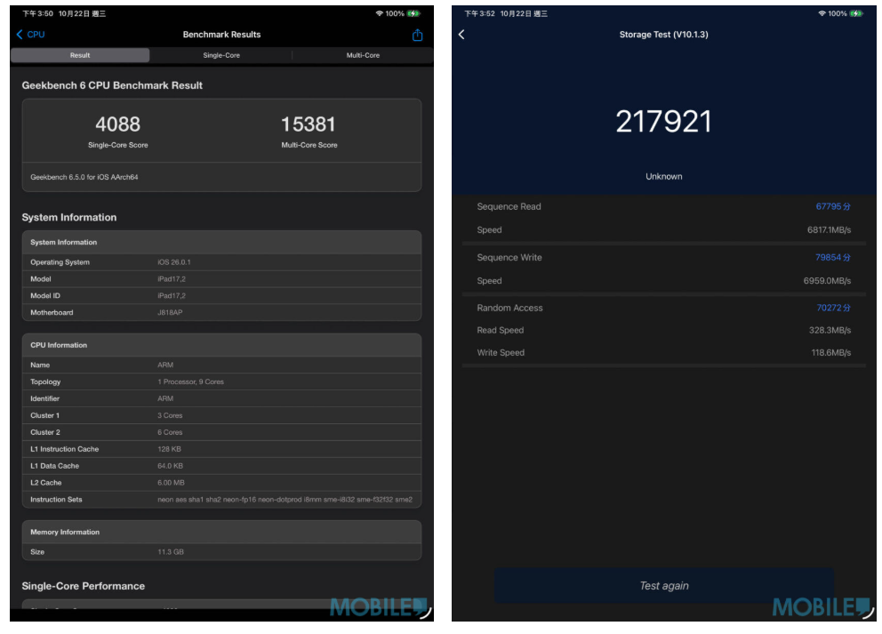
Task: Switch to the Result tab
Action: coord(80,55)
